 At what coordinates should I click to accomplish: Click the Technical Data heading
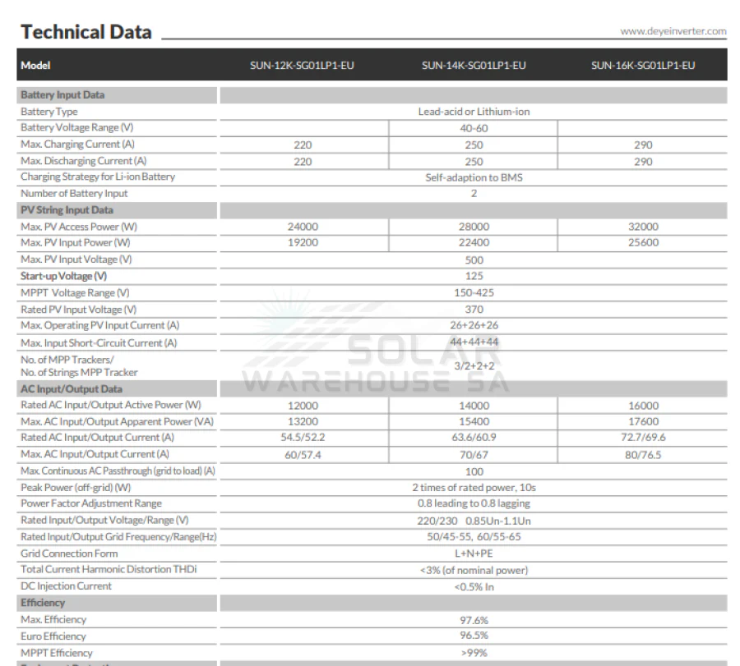pos(86,32)
